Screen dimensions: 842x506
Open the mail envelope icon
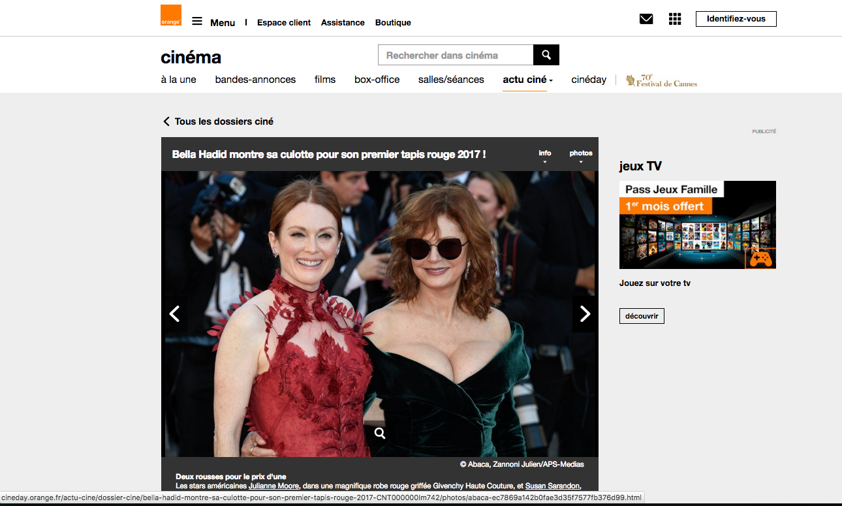pos(646,19)
